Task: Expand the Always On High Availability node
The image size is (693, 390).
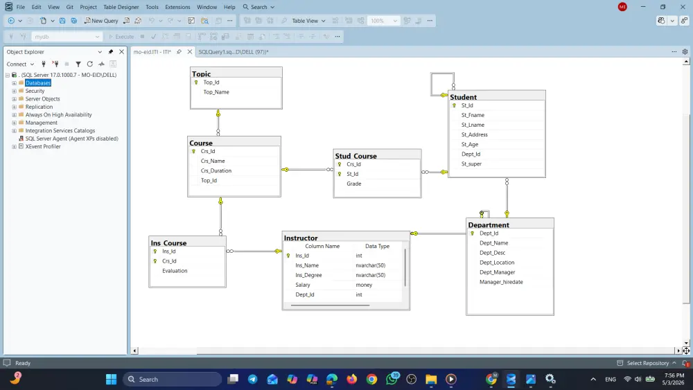Action: 14,115
